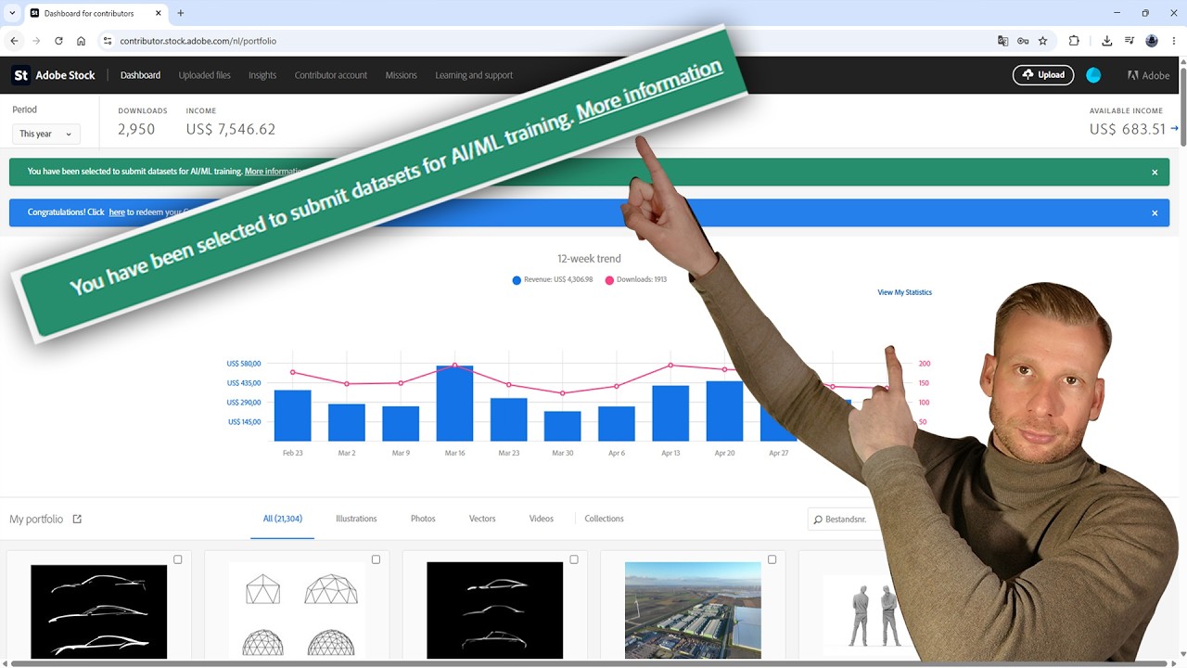Open the translate page icon
Viewport: 1187px width, 668px height.
1002,41
